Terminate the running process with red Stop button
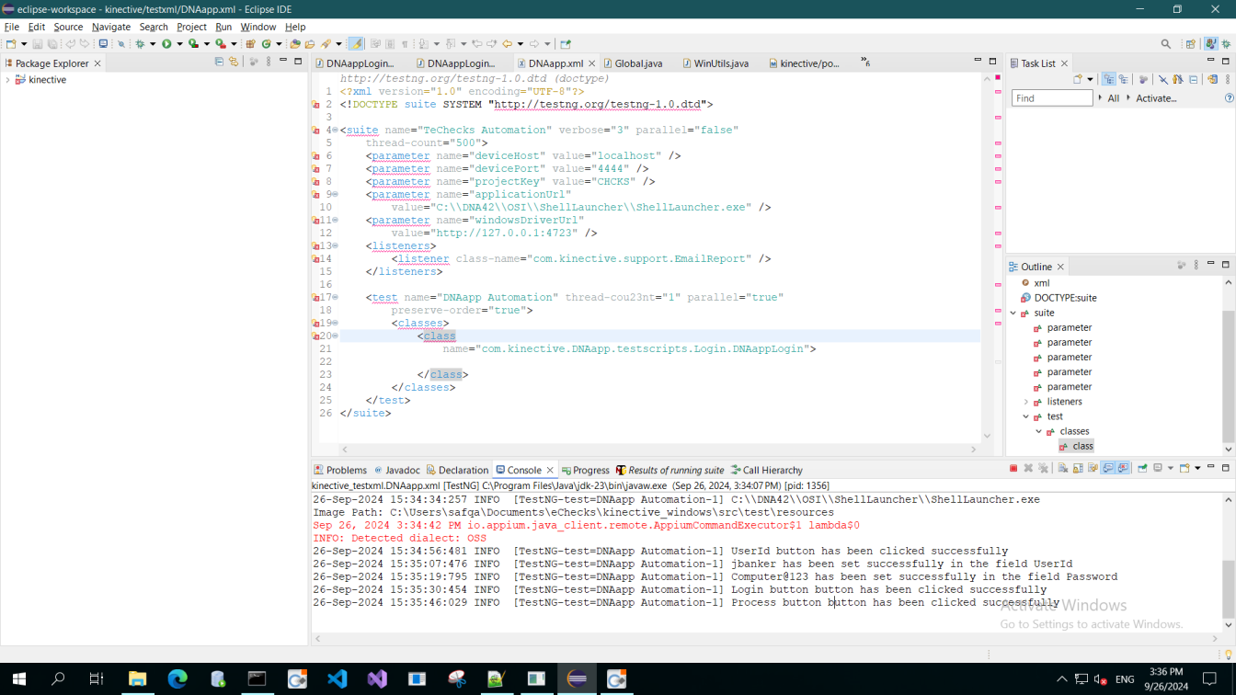The height and width of the screenshot is (695, 1236). click(x=1013, y=469)
